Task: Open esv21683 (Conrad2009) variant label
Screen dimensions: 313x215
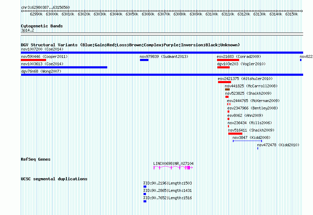Action: 239,56
